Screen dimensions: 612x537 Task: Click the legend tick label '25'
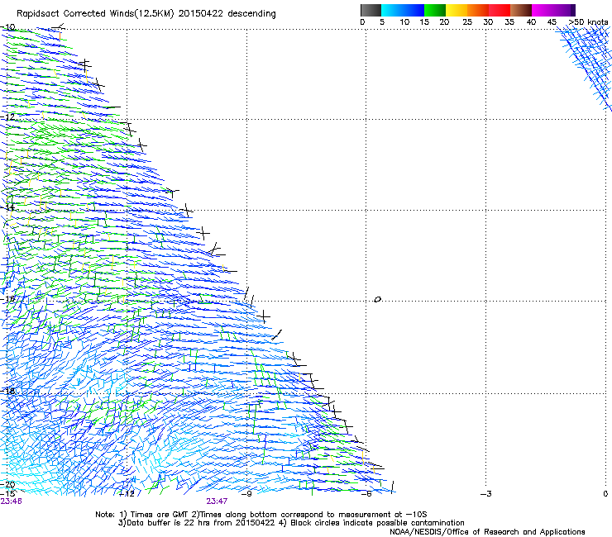[x=467, y=22]
